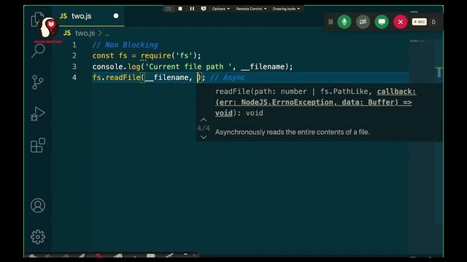Toggle the camera off button

tap(363, 22)
